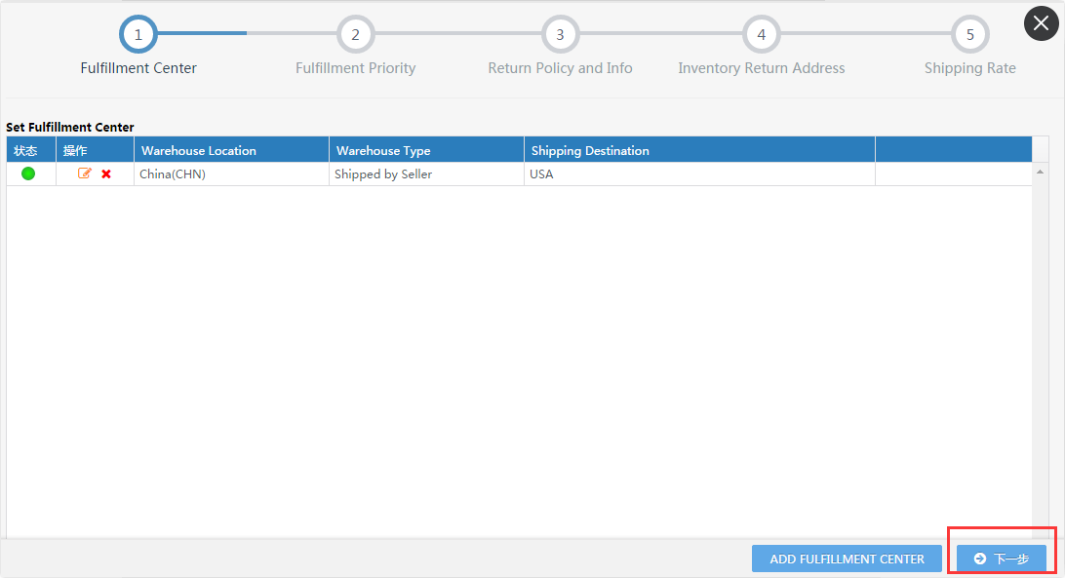Screen dimensions: 1065x578
Task: Click the Warehouse Type column header
Action: [383, 150]
